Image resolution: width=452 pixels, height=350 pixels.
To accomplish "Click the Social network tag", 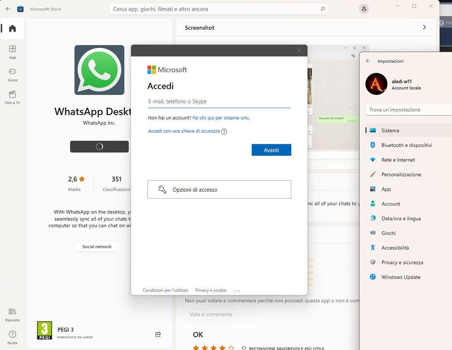I will (97, 246).
